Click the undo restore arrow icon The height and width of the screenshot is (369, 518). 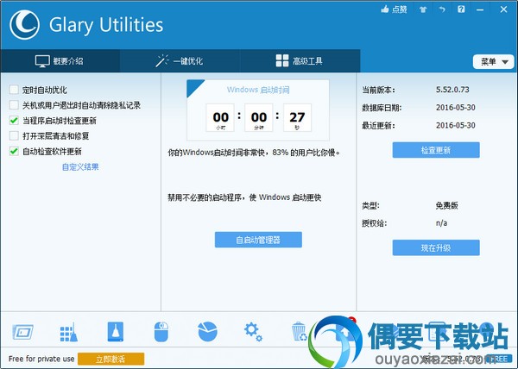442,9
